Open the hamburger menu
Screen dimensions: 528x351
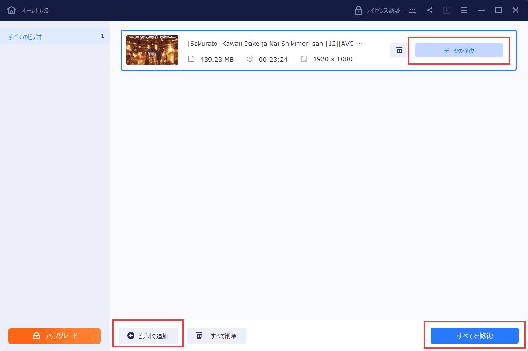point(464,11)
